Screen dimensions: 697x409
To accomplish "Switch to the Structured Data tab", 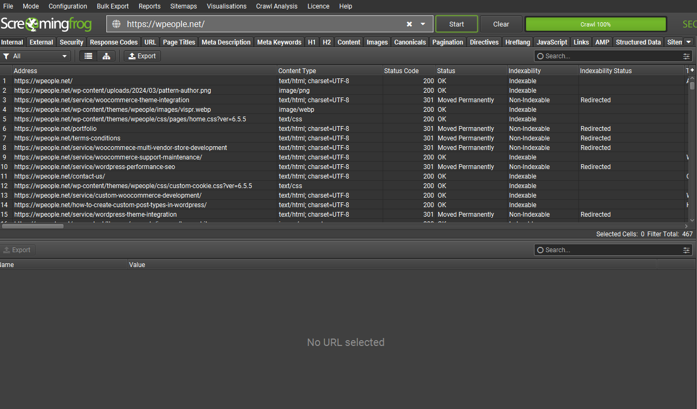I will tap(638, 42).
